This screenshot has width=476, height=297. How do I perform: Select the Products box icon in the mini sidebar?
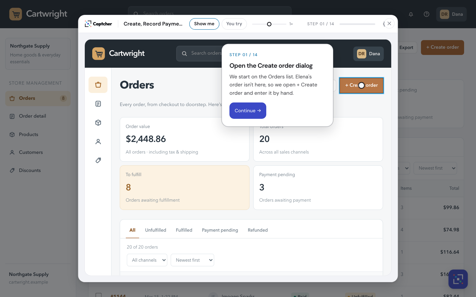tap(98, 123)
